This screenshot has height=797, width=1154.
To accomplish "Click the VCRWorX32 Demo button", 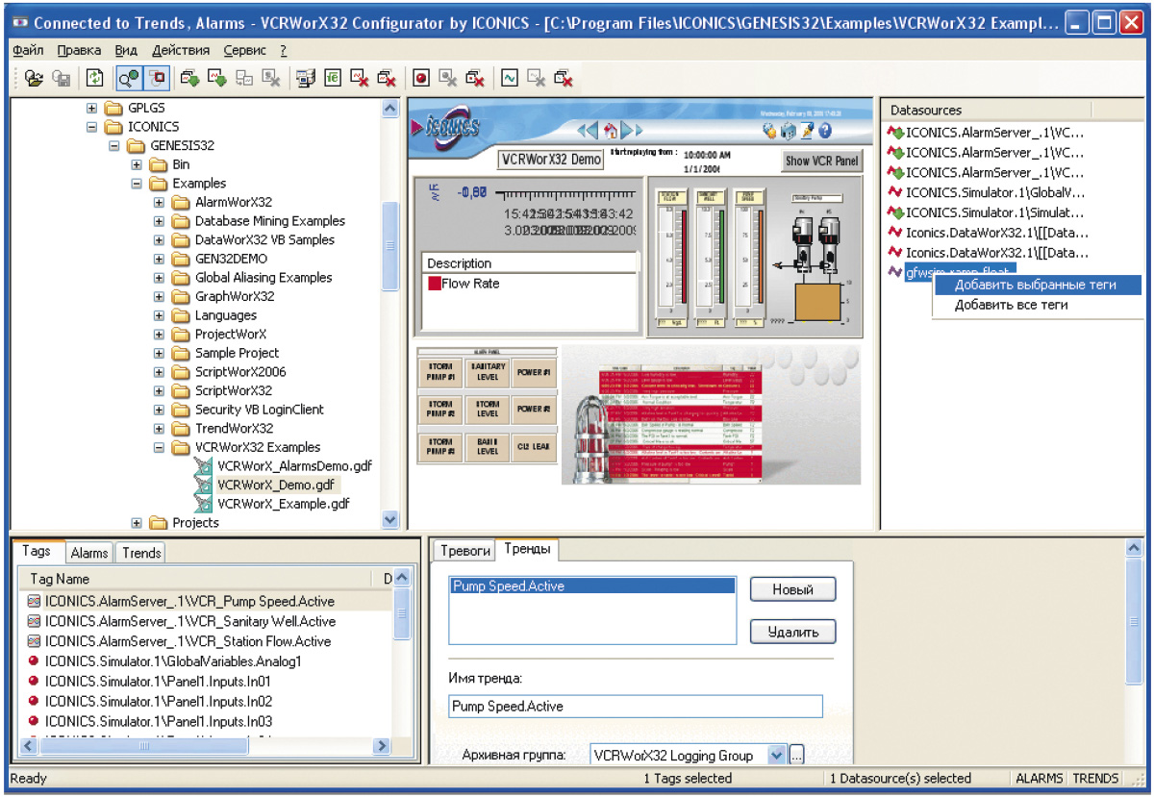I will (551, 159).
